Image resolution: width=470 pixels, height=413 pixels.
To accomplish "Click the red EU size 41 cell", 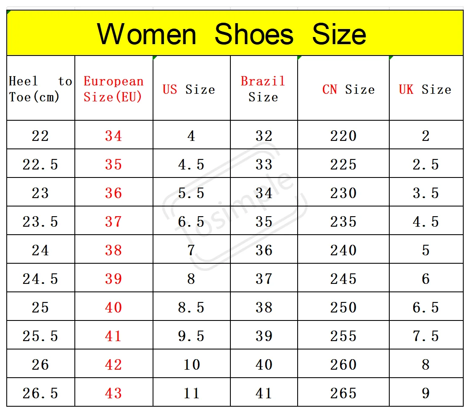I will click(114, 336).
